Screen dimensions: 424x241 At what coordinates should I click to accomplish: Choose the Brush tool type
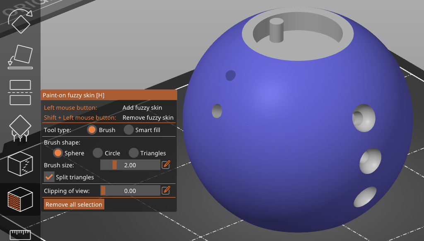tap(92, 130)
